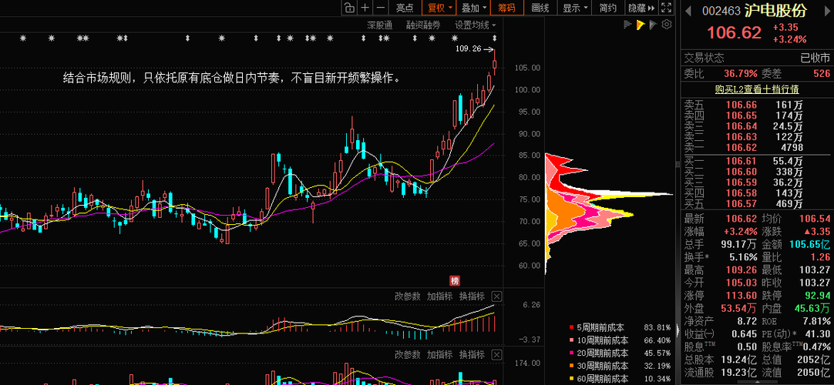The height and width of the screenshot is (385, 834).
Task: Toggle the 画线 drawing tools
Action: click(x=540, y=8)
